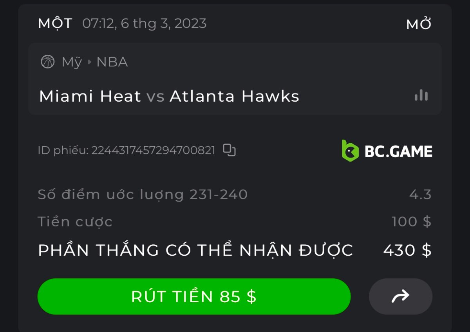Click the Số điểm ước lượng 231-240 market row

[x=235, y=194]
